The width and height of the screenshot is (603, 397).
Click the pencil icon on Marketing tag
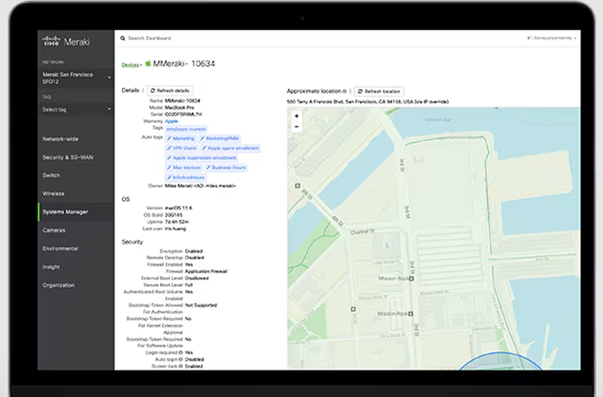[169, 139]
